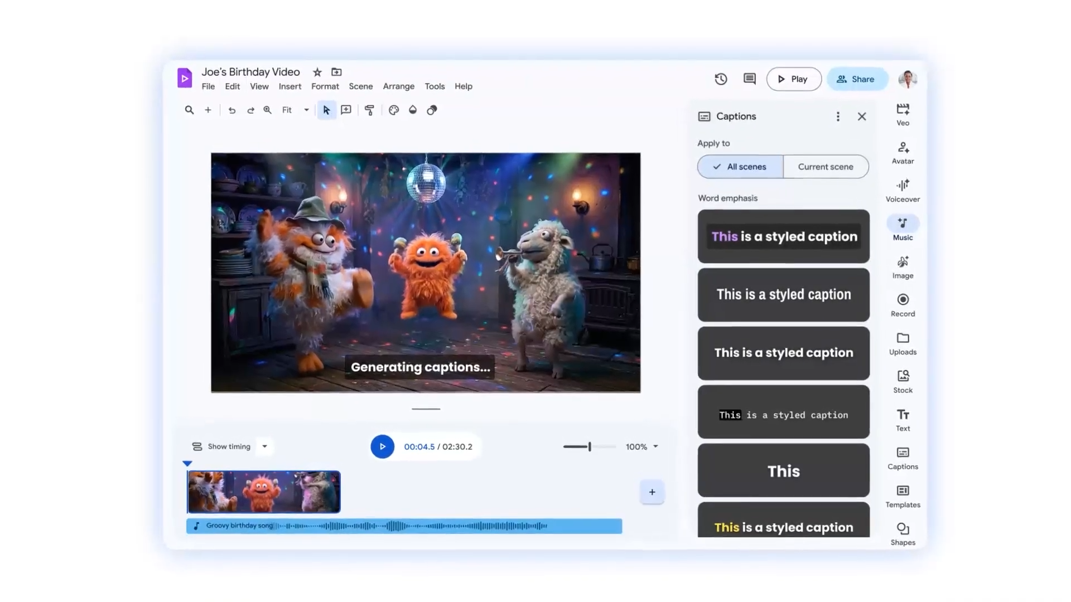Add a new scene with plus button
The image size is (1071, 602).
click(652, 492)
